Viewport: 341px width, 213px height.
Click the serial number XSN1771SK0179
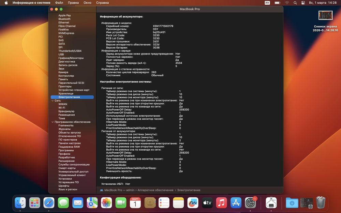click(163, 26)
